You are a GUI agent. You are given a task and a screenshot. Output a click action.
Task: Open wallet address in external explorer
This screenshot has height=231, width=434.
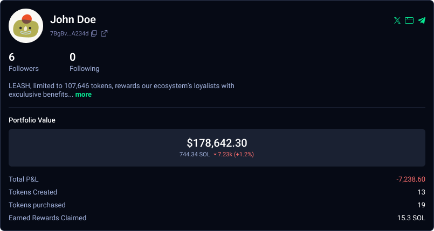(x=105, y=33)
